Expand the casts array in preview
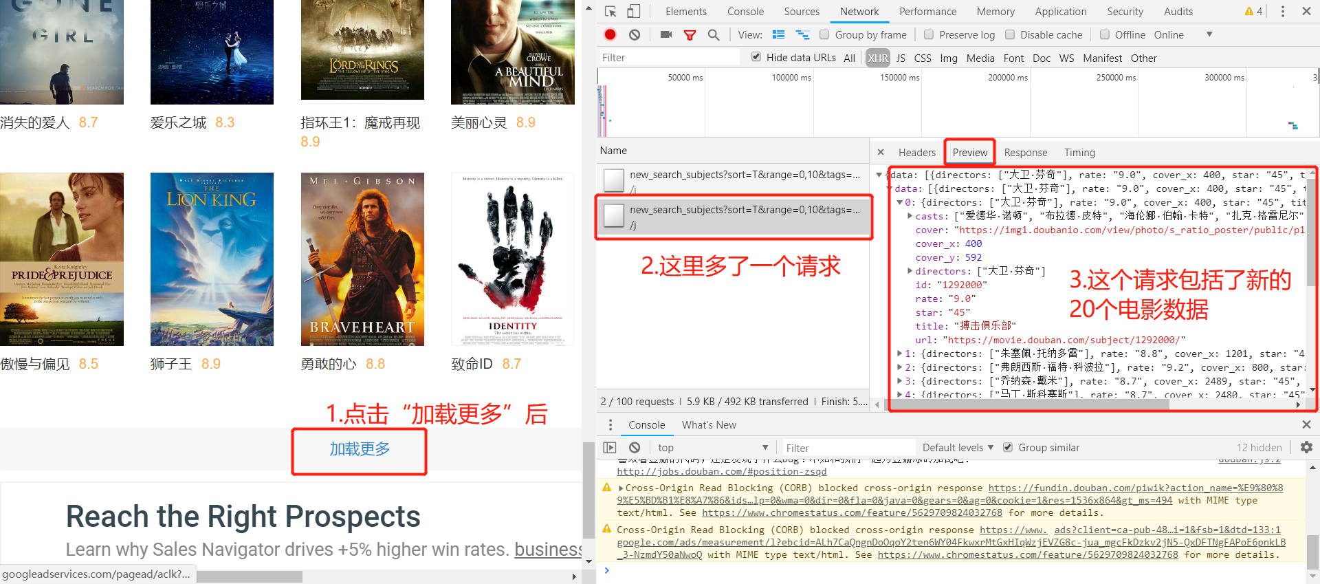The height and width of the screenshot is (584, 1320). pos(910,216)
